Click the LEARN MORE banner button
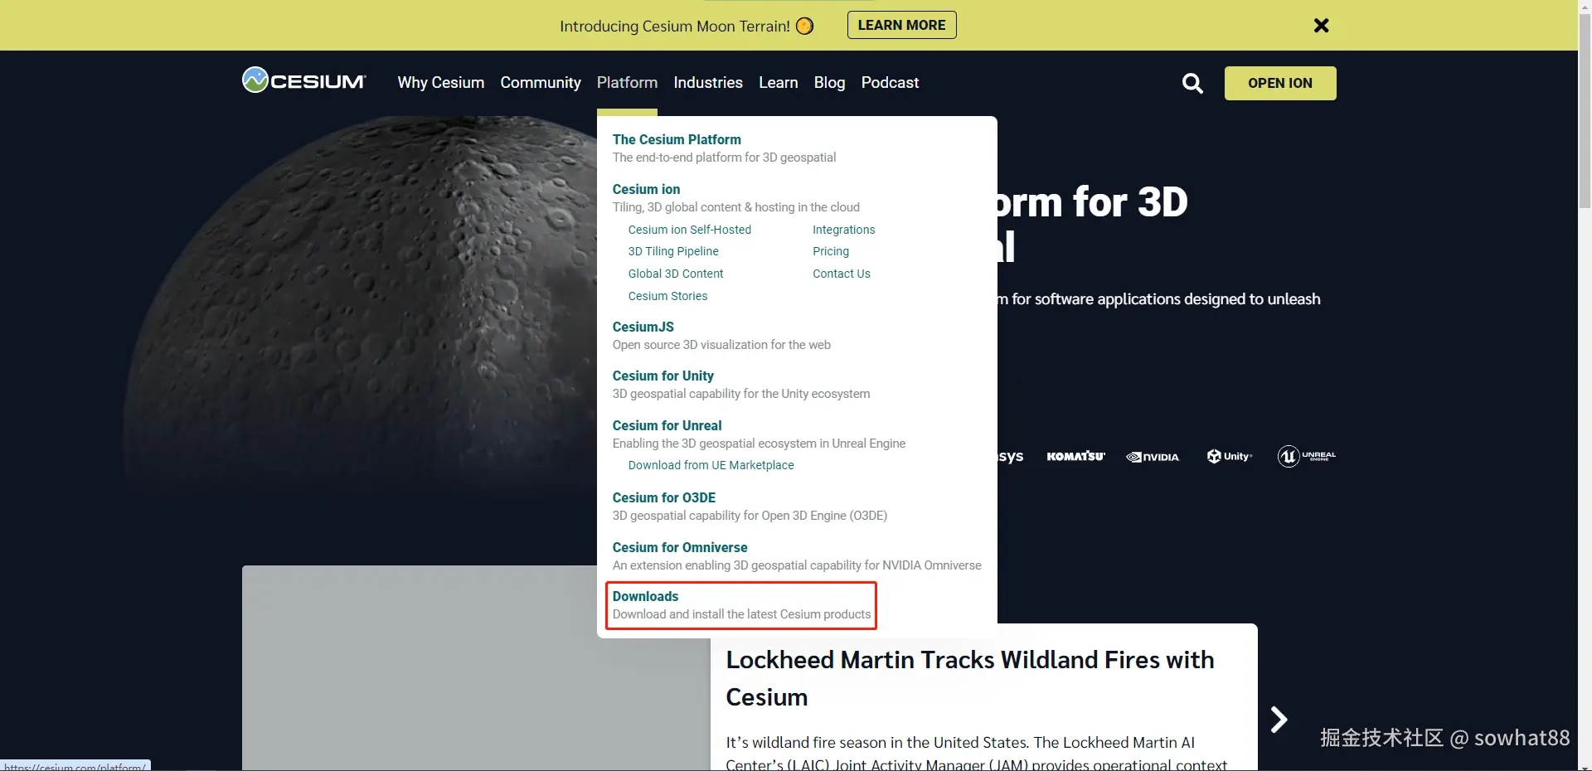This screenshot has height=771, width=1592. [902, 25]
